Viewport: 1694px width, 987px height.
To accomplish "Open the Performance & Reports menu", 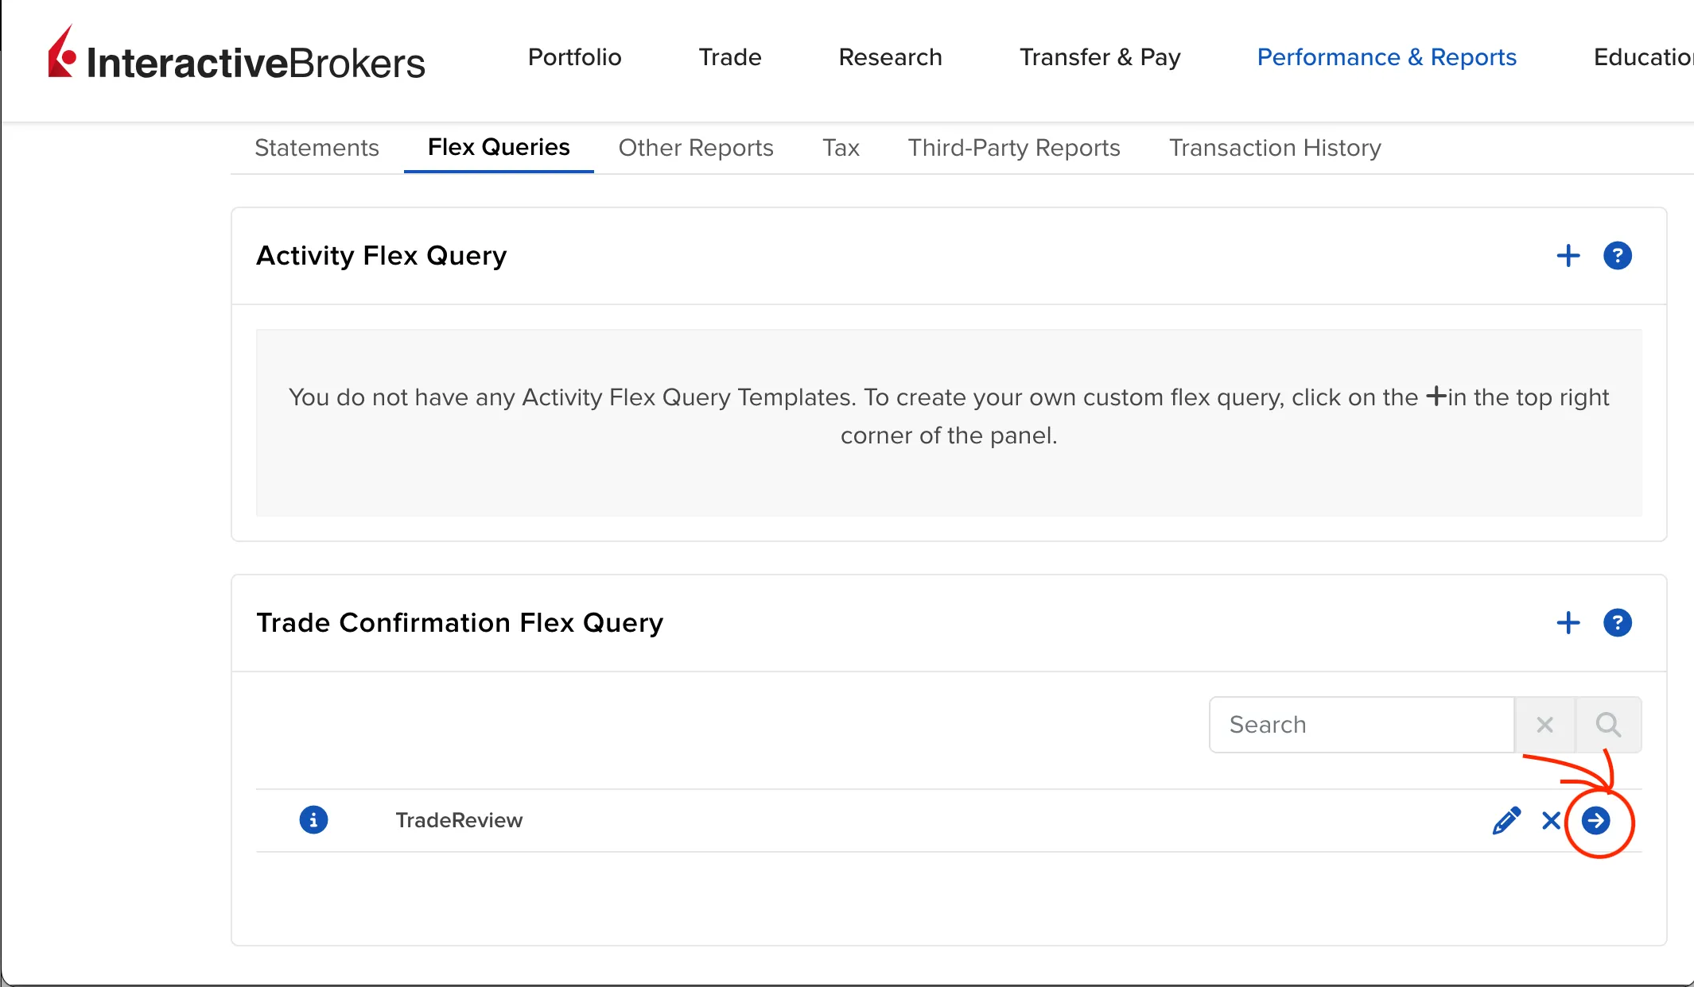I will tap(1387, 57).
